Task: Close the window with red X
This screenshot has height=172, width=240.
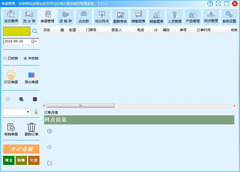Action: click(235, 3)
